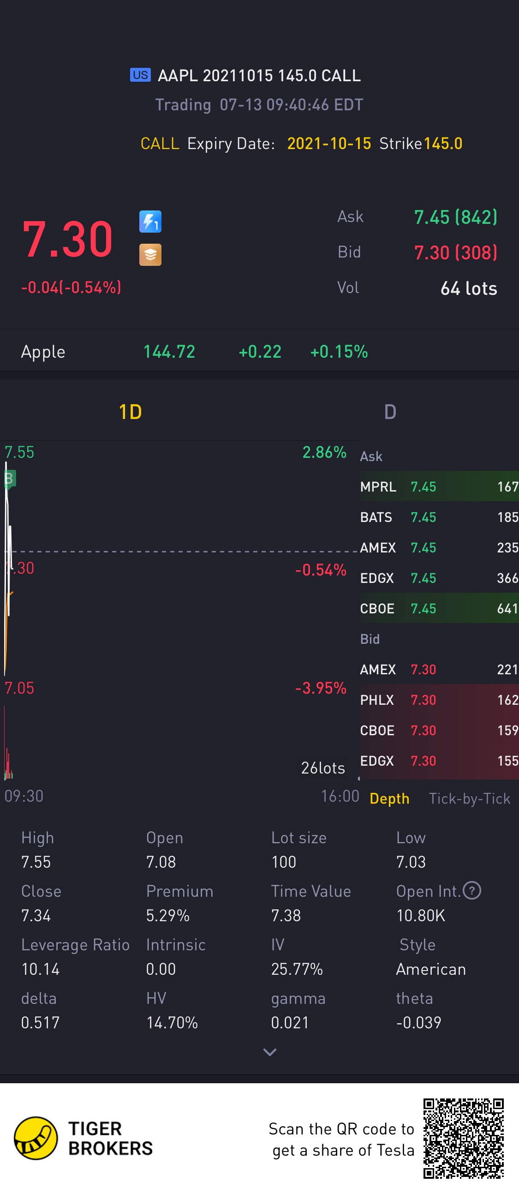Viewport: 519px width, 1194px height.
Task: Tap the Open Int. value 10.80K
Action: tap(421, 915)
